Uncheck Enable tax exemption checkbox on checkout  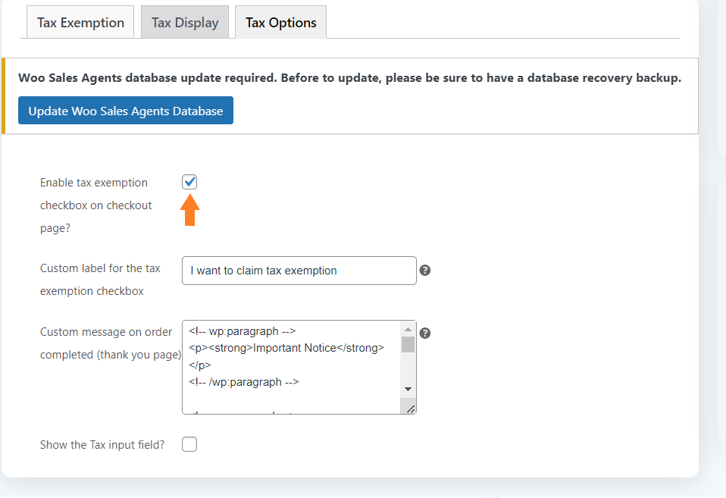click(189, 182)
